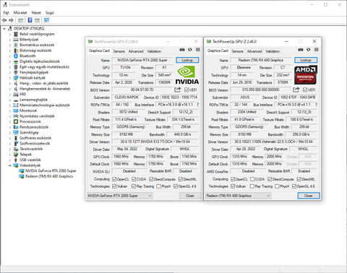Click the scan for hardware changes monitor icon
The height and width of the screenshot is (273, 347).
[x=46, y=20]
